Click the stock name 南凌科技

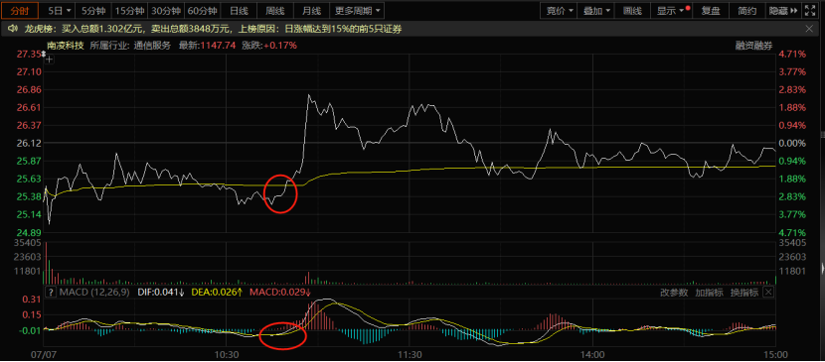coord(66,46)
